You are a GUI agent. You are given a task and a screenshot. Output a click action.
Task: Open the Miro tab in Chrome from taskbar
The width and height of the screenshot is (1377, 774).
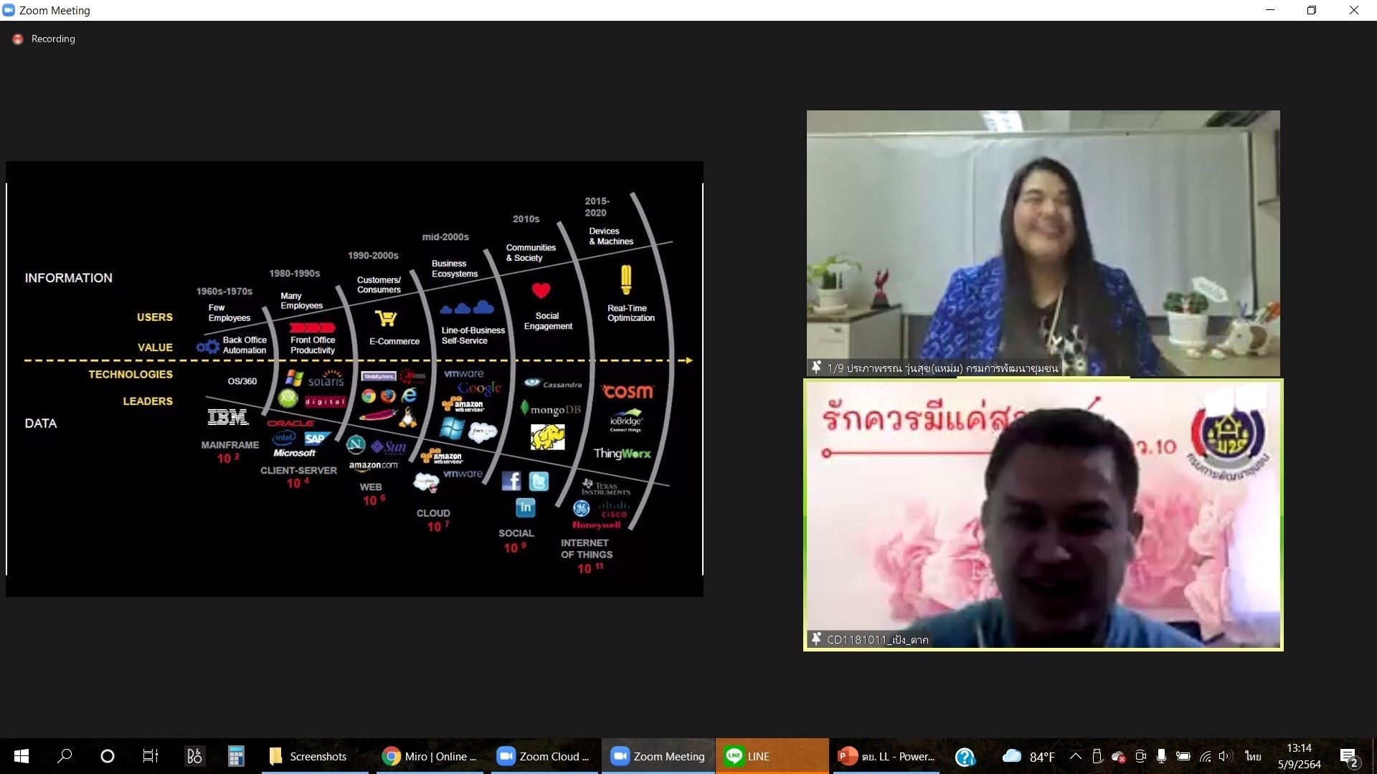coord(430,756)
